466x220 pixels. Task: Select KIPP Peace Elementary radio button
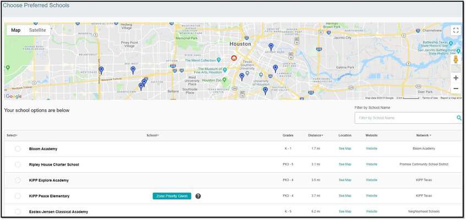(x=18, y=196)
